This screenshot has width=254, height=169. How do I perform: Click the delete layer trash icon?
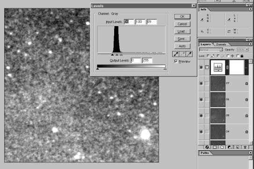click(245, 147)
